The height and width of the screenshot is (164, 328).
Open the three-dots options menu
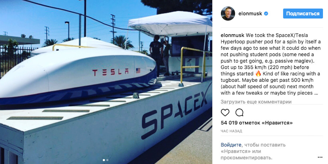point(320,157)
